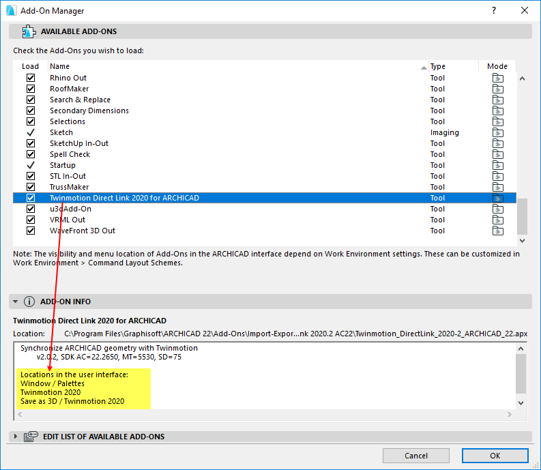Image resolution: width=541 pixels, height=470 pixels.
Task: Toggle the Secondary Dimensions checkbox
Action: (x=31, y=111)
